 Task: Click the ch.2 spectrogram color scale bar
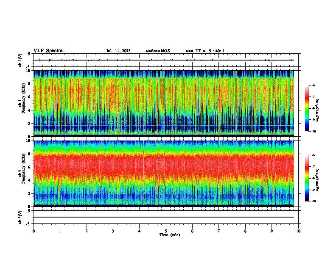click(307, 178)
